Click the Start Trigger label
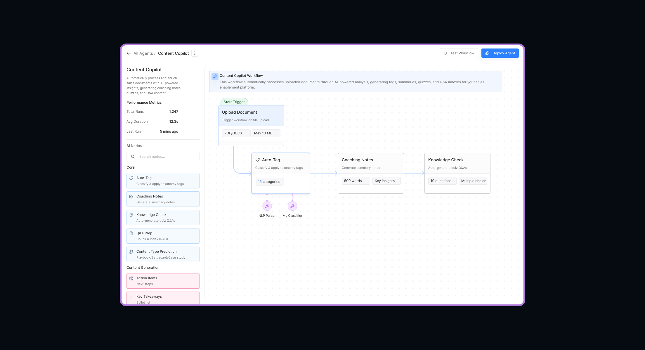 click(x=234, y=102)
